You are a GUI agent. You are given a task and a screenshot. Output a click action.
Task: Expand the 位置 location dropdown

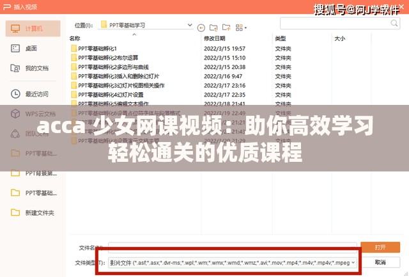(x=190, y=25)
